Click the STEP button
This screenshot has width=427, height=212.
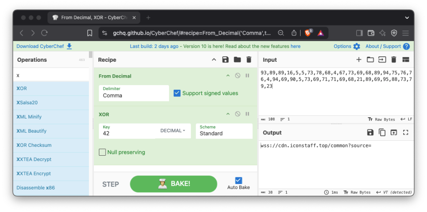point(111,184)
